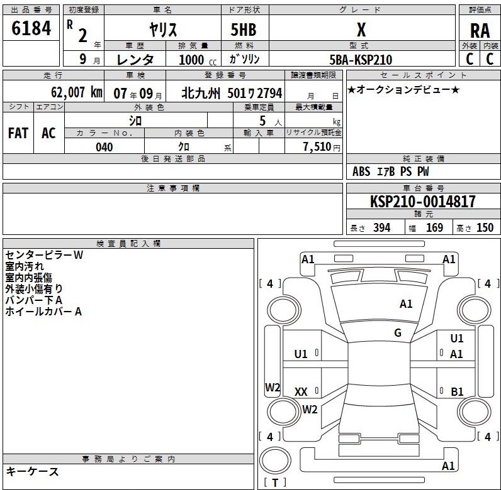The height and width of the screenshot is (490, 501).
Task: Click the inspector note 室内内張傷
Action: coord(28,278)
